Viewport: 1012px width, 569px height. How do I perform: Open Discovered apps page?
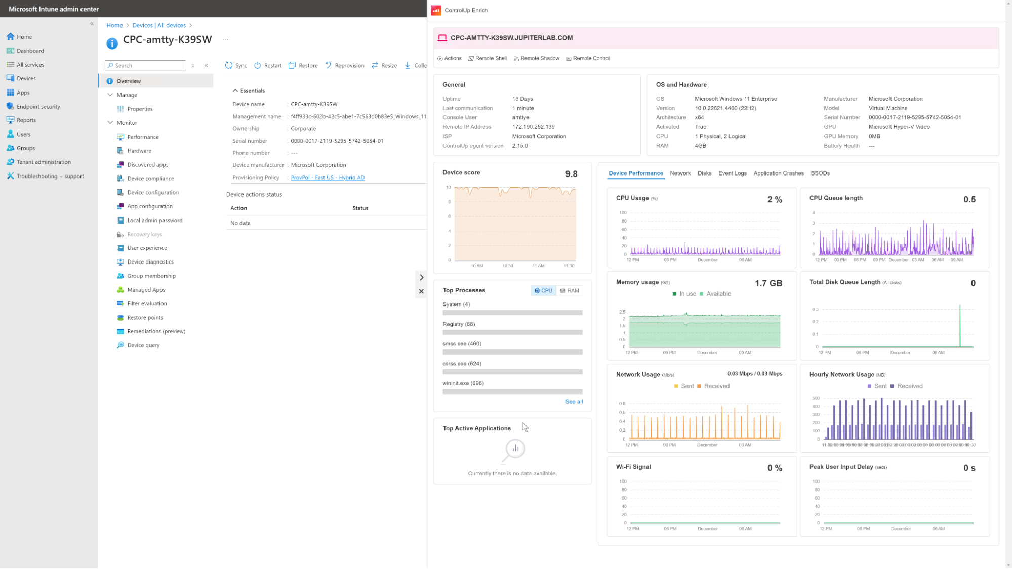pyautogui.click(x=148, y=165)
